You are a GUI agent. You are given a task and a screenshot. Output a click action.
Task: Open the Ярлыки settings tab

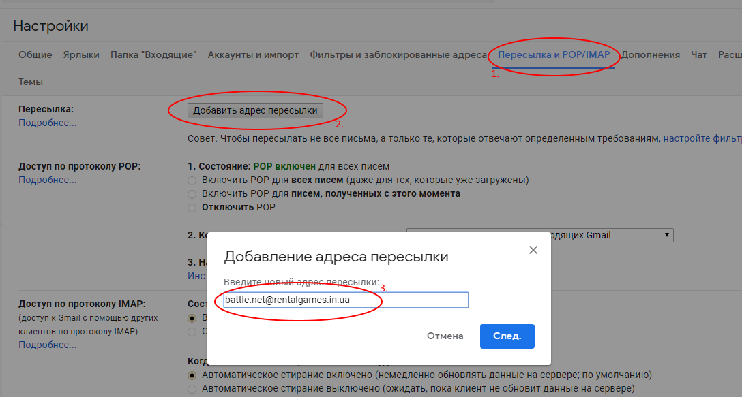tap(81, 54)
